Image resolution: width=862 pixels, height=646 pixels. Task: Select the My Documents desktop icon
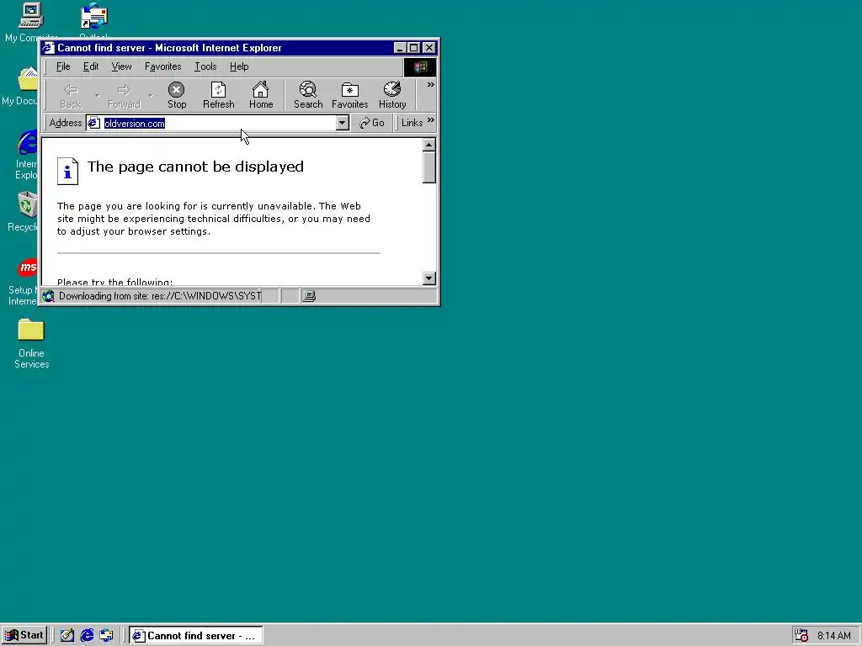(22, 87)
